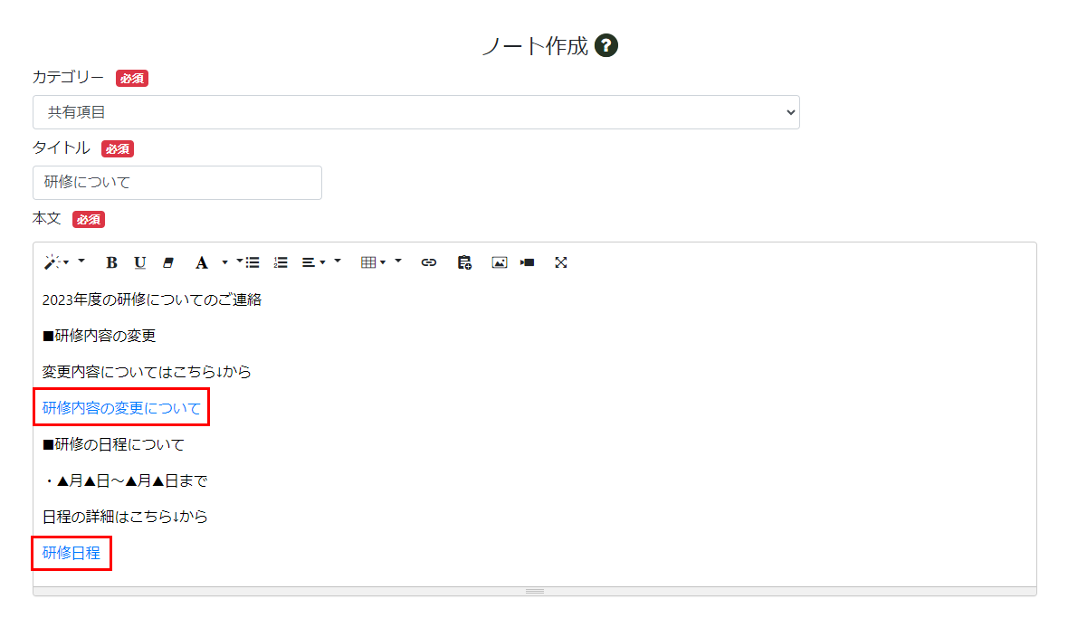Click the eraser remove-format icon
The image size is (1068, 618).
[167, 262]
